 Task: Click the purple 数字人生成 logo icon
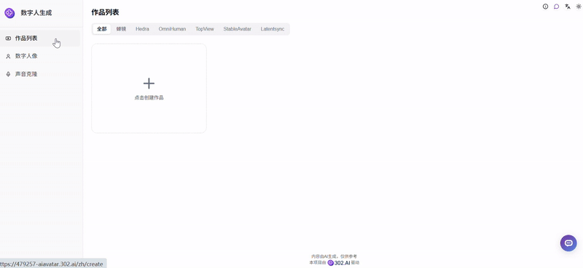pyautogui.click(x=9, y=13)
